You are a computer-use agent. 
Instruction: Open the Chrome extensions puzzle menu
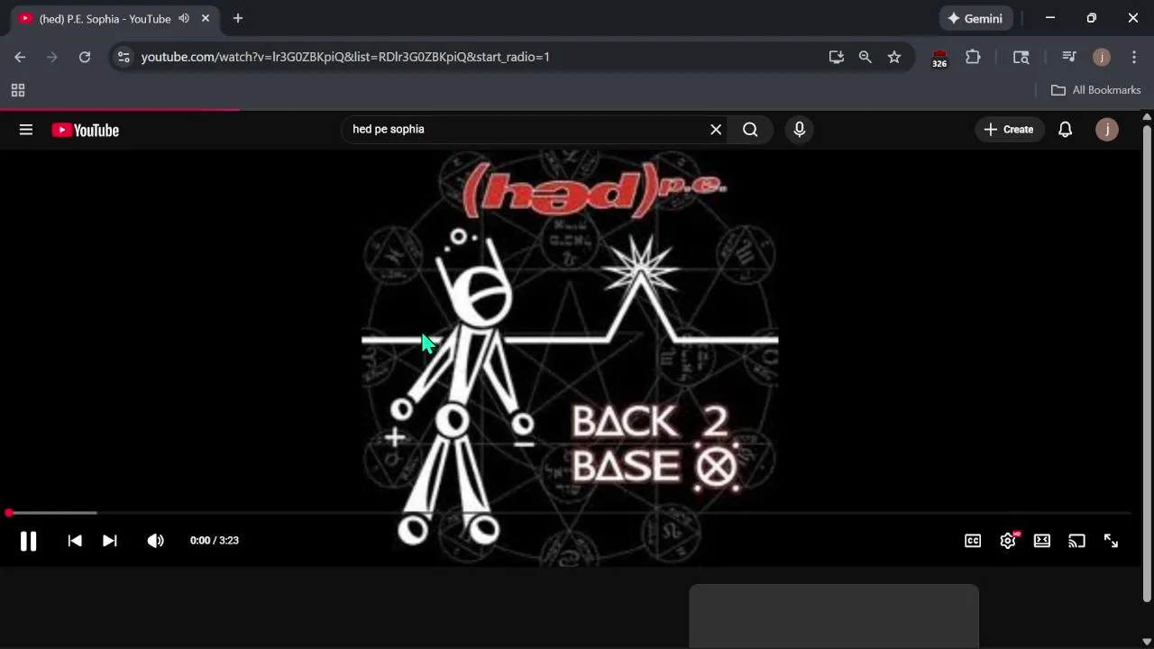click(x=973, y=57)
